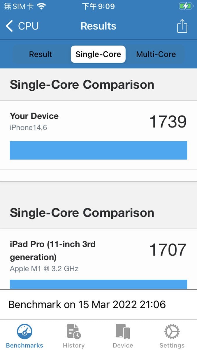Tap the Benchmark date banner

(x=87, y=304)
